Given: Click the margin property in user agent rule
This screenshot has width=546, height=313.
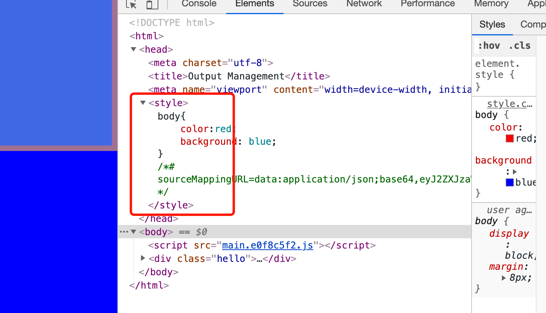Looking at the screenshot, I should pos(506,267).
